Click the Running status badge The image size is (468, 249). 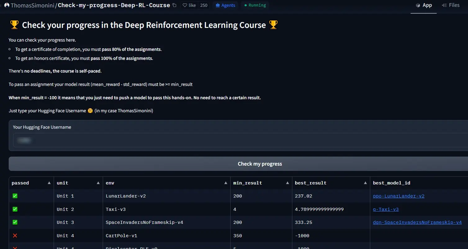tap(255, 5)
